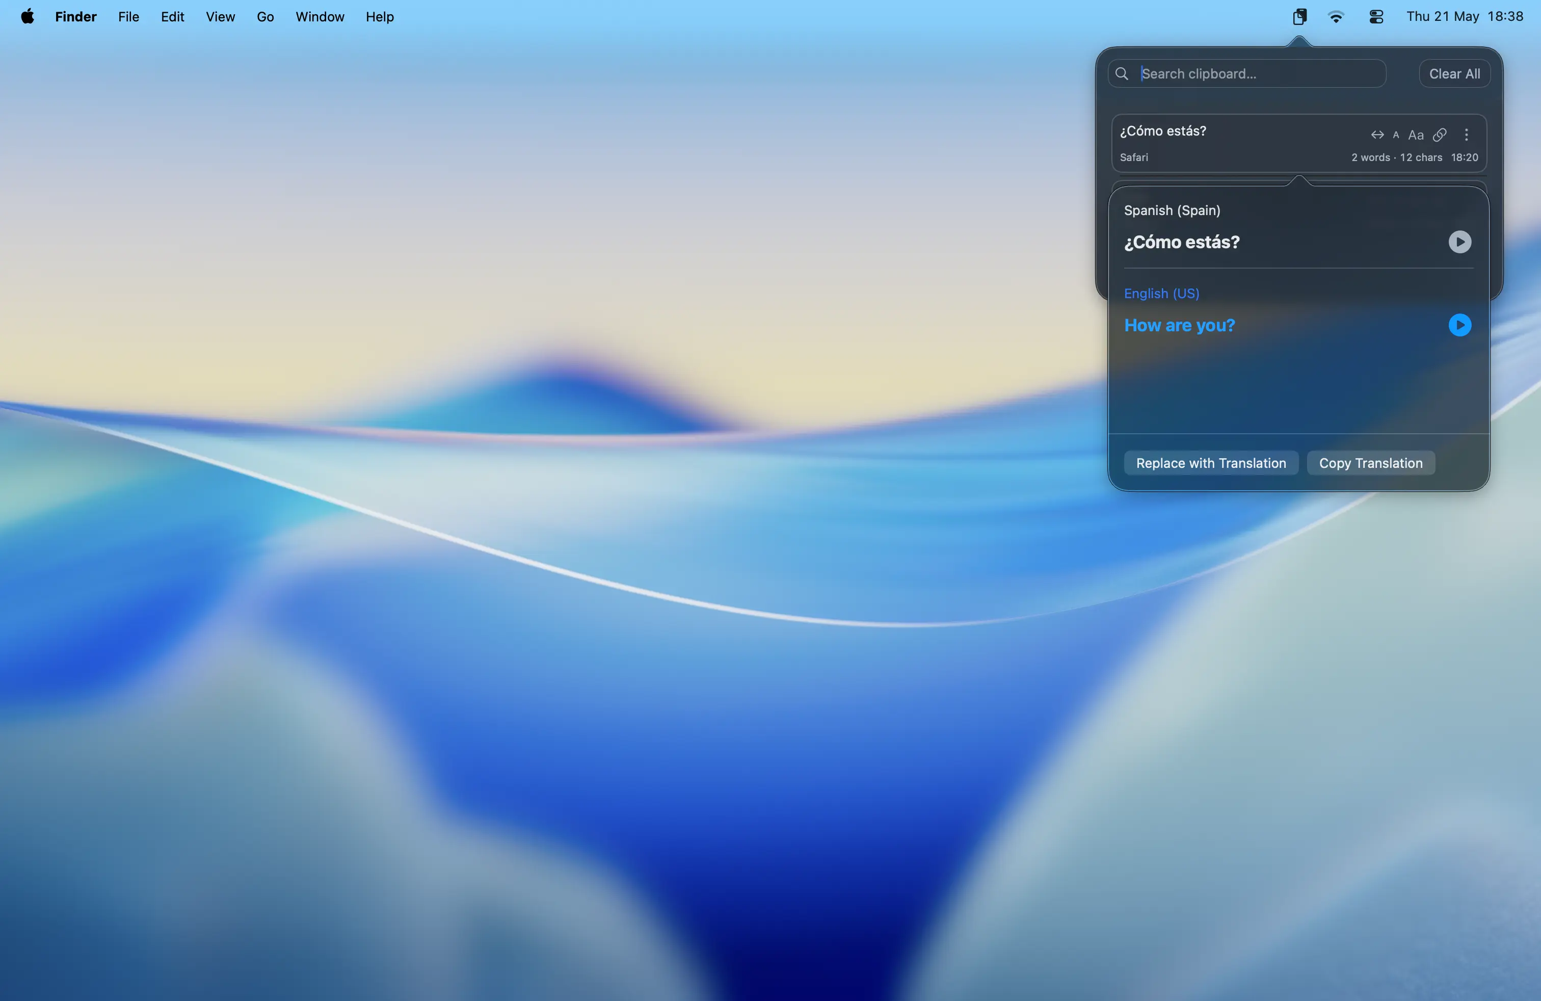The image size is (1541, 1001).
Task: Open the three-dot more options menu on the clip
Action: (x=1467, y=135)
